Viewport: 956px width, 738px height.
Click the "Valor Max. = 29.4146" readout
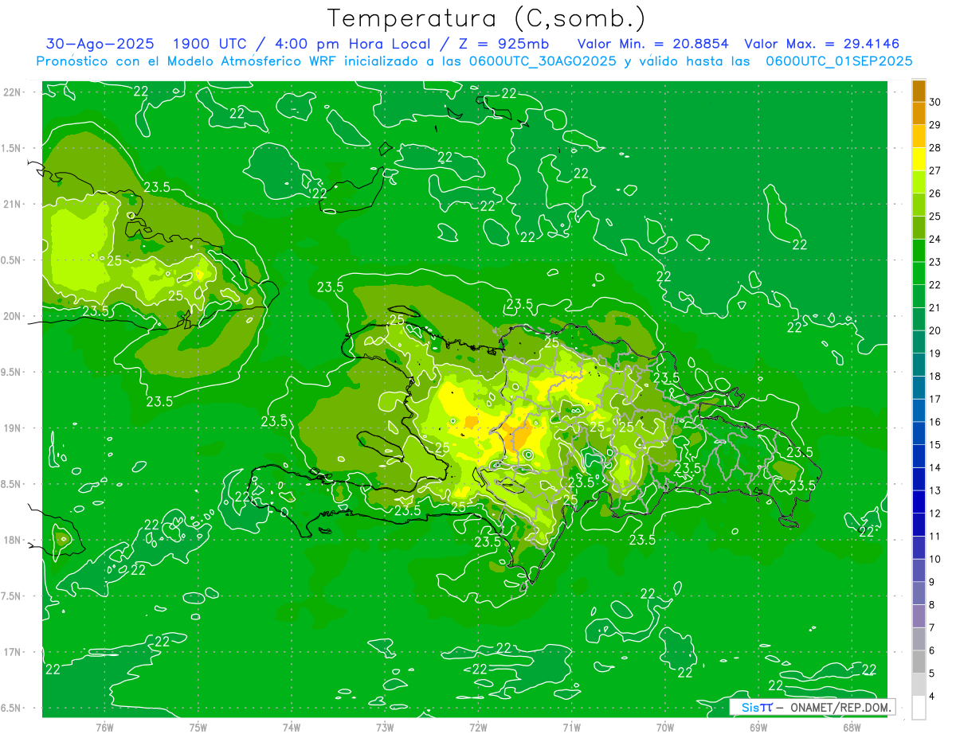[821, 44]
